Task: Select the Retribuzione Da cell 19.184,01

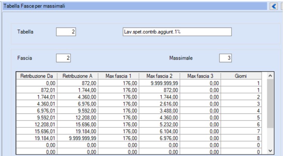Action: 37,138
